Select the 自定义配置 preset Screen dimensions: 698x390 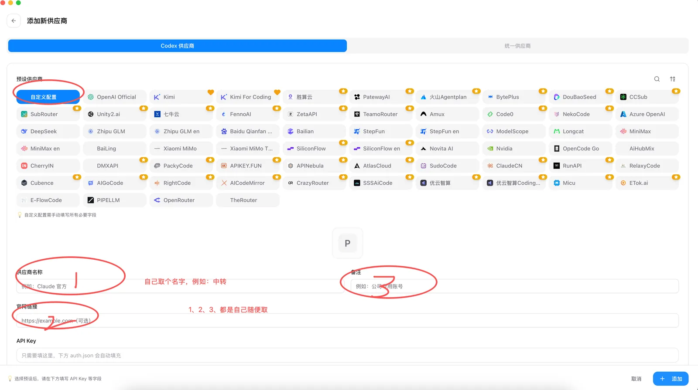(x=48, y=97)
